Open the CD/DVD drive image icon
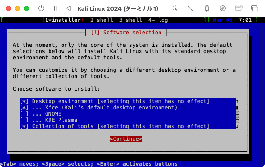The height and width of the screenshot is (167, 265). 223,8
